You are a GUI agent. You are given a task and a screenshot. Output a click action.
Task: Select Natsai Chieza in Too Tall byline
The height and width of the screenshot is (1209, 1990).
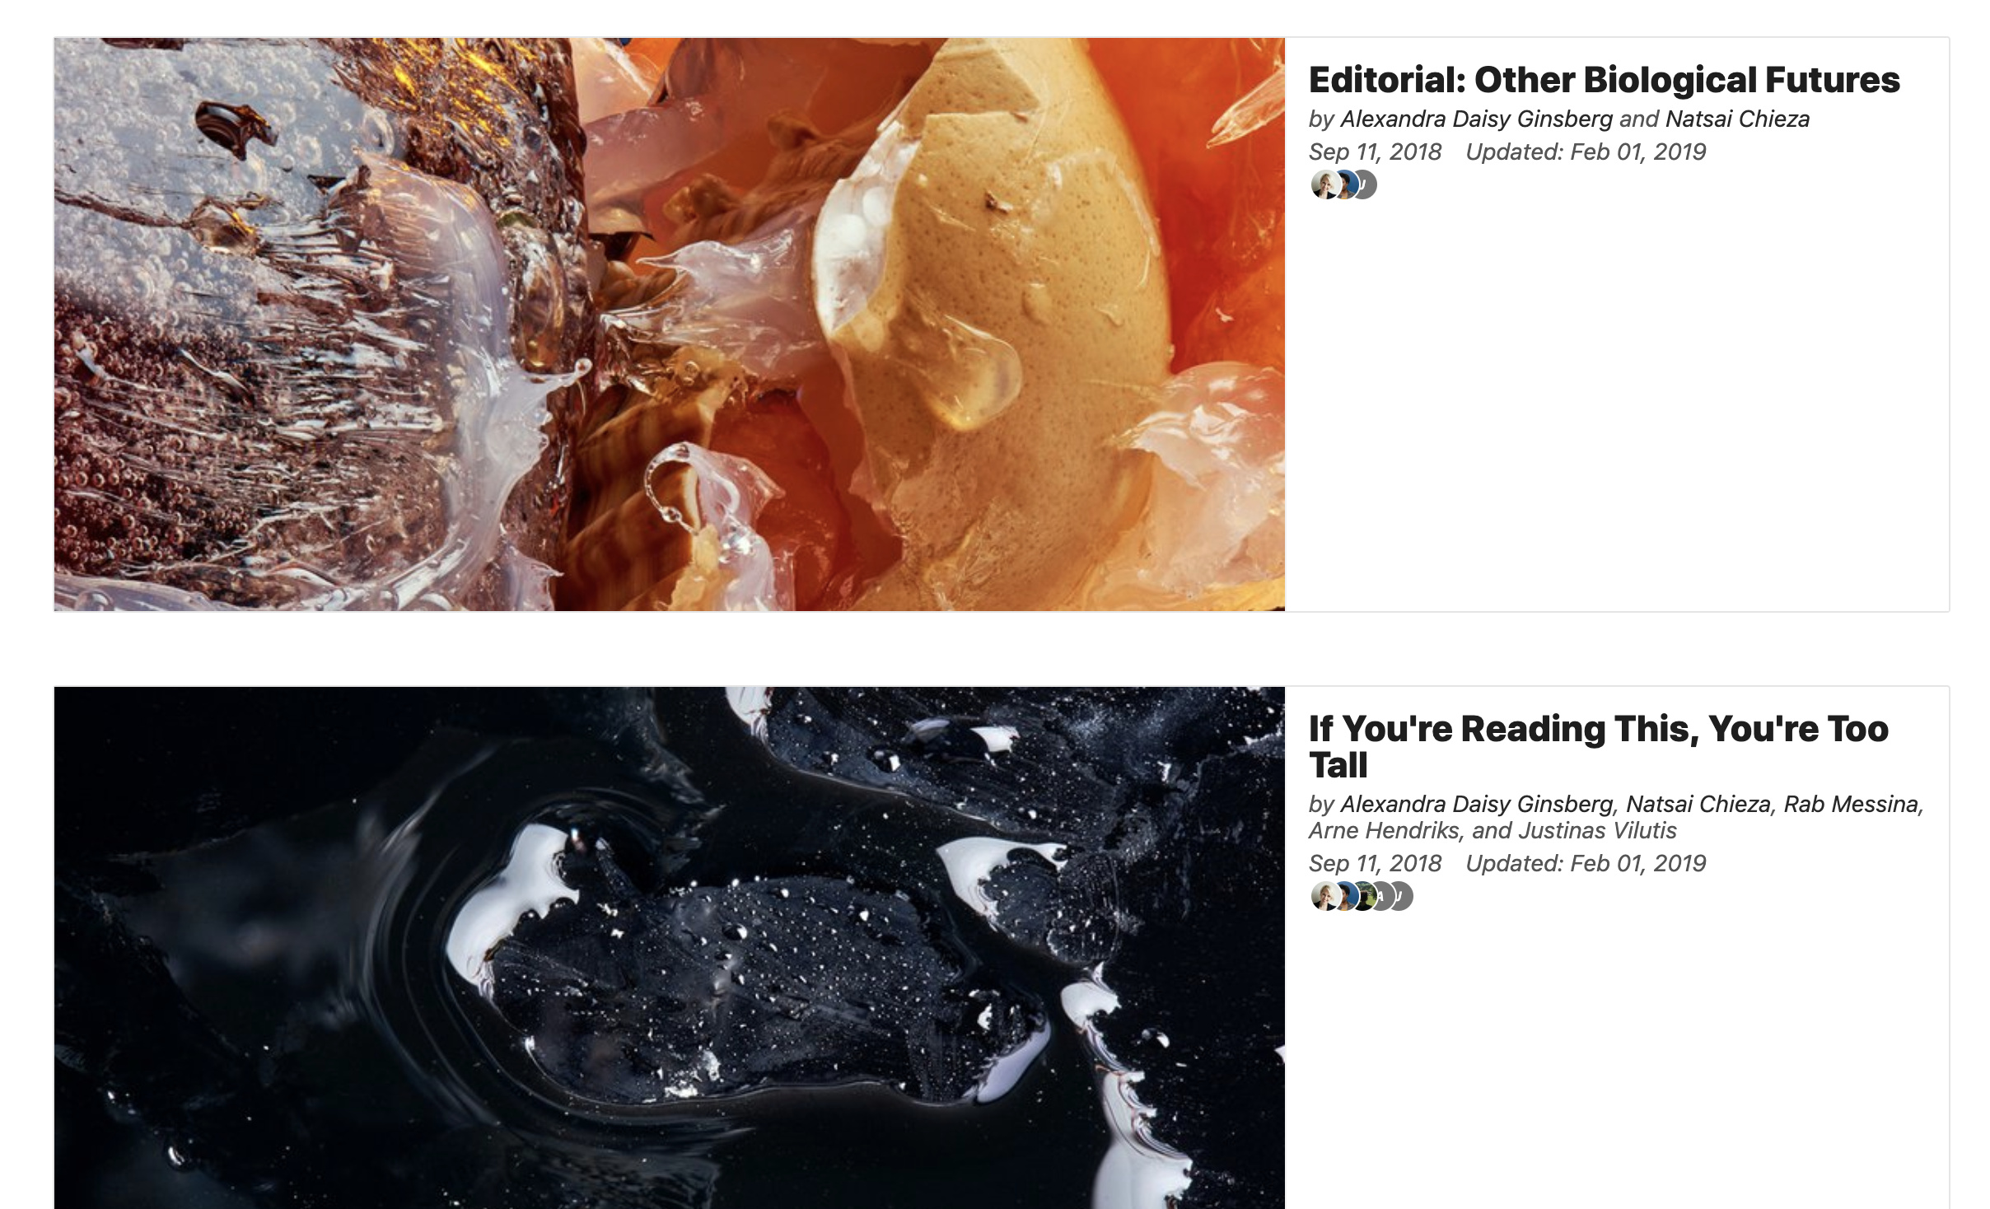[x=1698, y=805]
